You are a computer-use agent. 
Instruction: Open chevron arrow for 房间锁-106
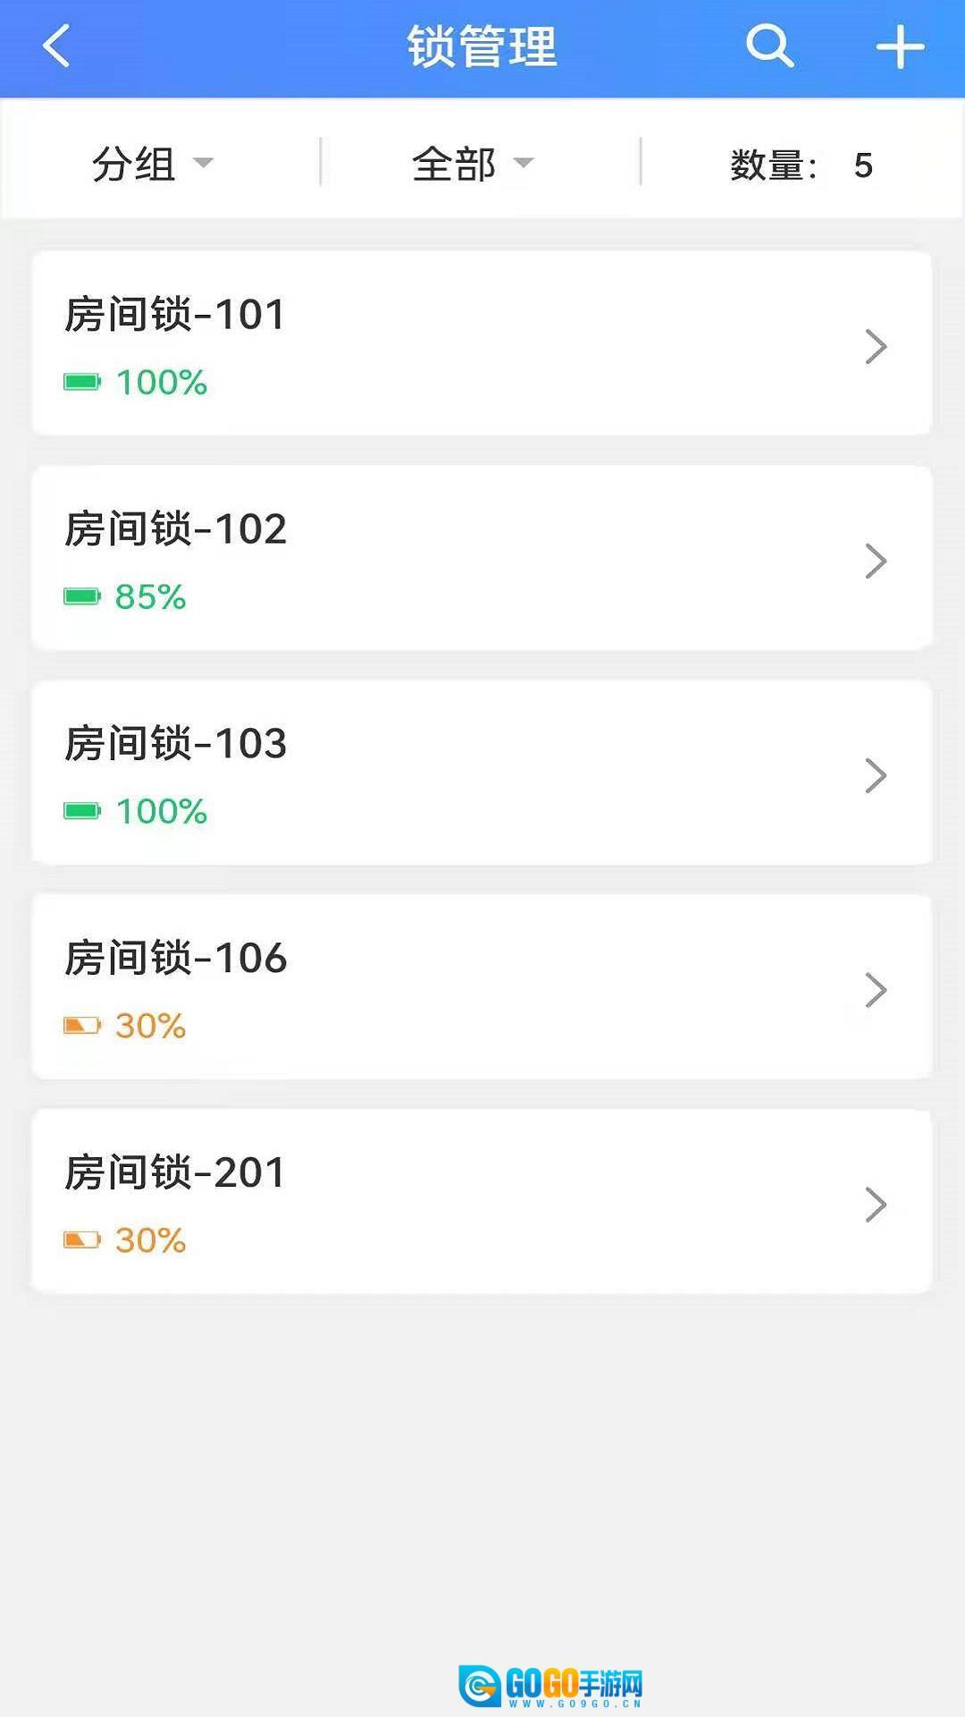[x=876, y=990]
